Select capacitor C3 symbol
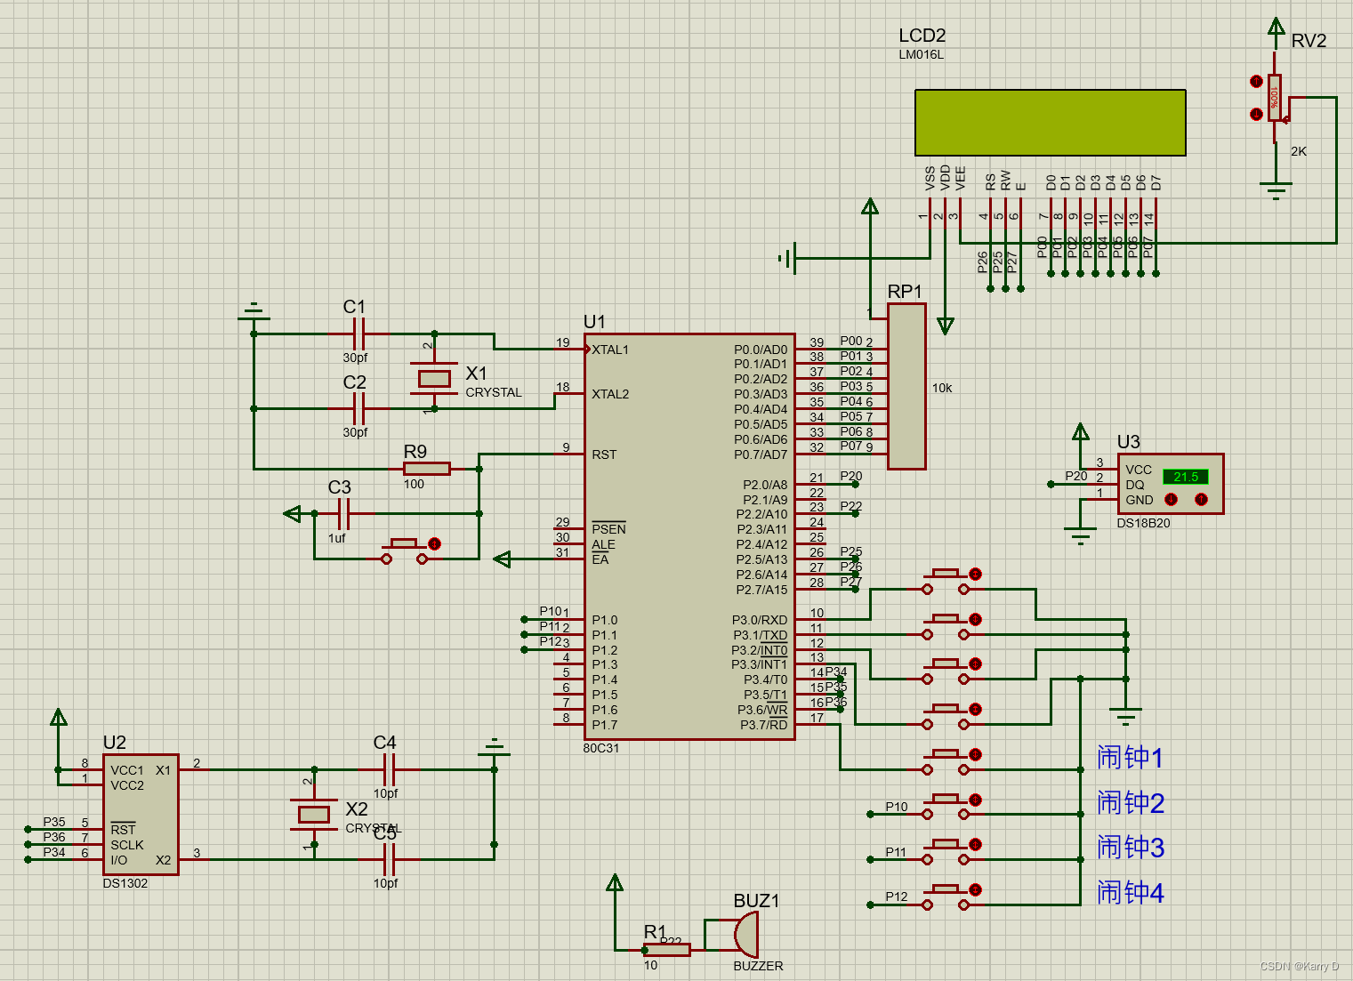This screenshot has width=1353, height=981. [343, 513]
